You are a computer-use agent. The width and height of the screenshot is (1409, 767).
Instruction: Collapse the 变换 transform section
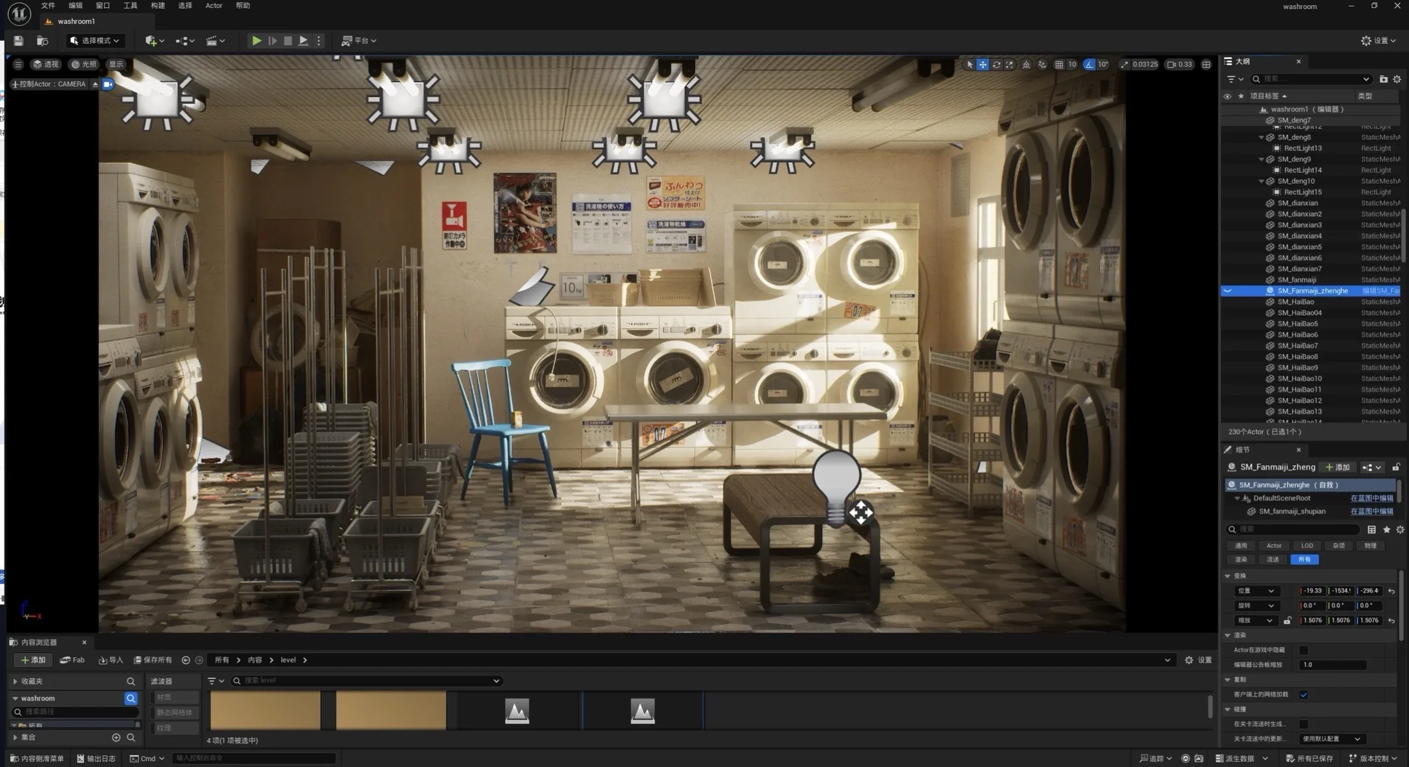[1228, 576]
